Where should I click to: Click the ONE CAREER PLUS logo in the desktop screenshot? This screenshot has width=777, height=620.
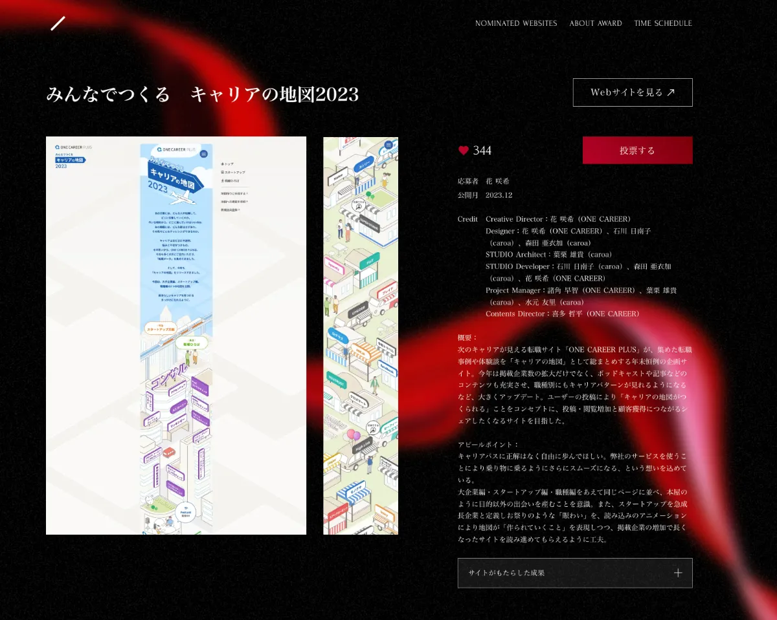[73, 147]
